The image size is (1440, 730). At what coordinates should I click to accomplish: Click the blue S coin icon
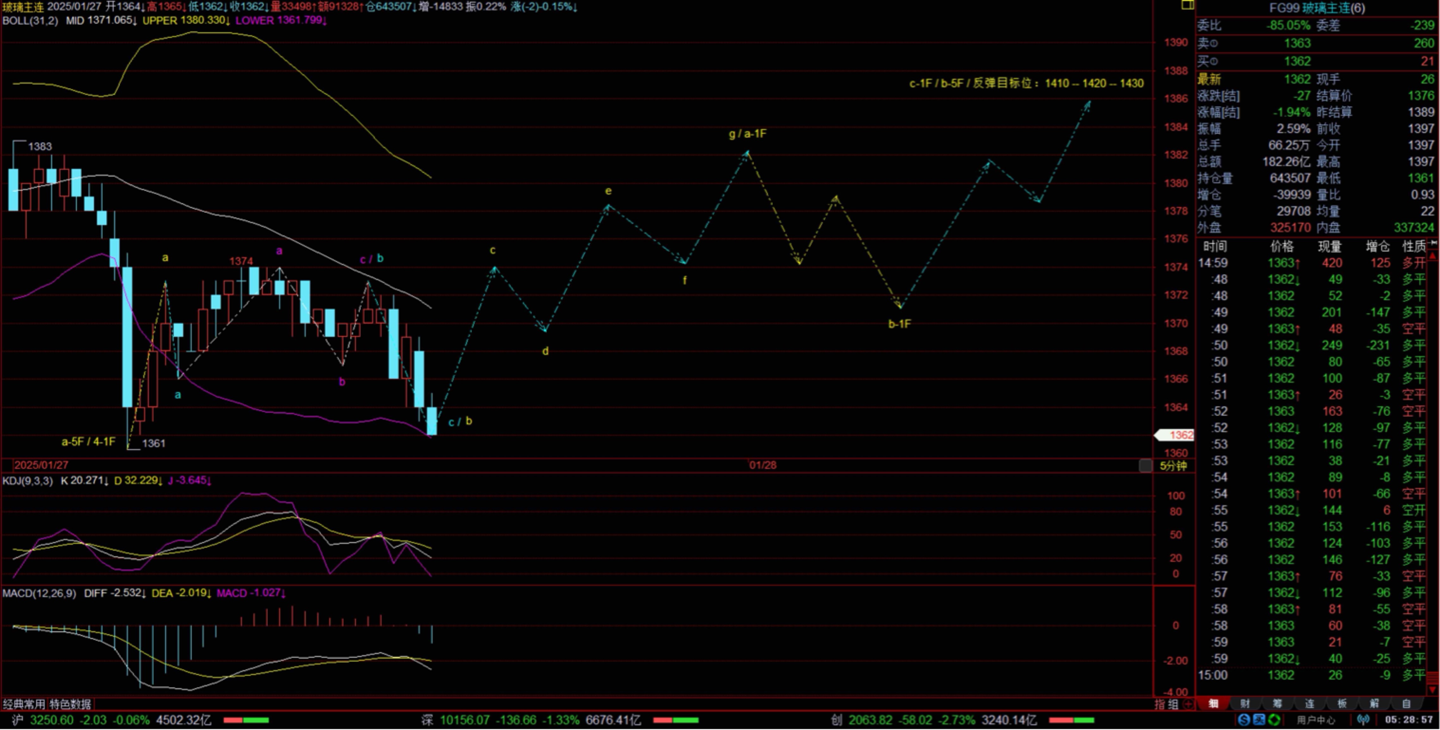(x=1244, y=720)
